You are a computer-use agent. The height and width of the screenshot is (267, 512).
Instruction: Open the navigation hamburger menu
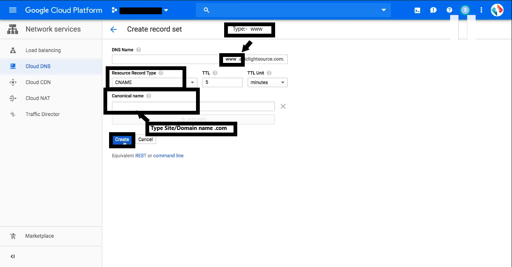[x=12, y=10]
